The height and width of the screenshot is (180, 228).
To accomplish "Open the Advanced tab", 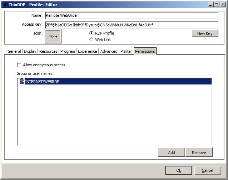I will pos(109,51).
